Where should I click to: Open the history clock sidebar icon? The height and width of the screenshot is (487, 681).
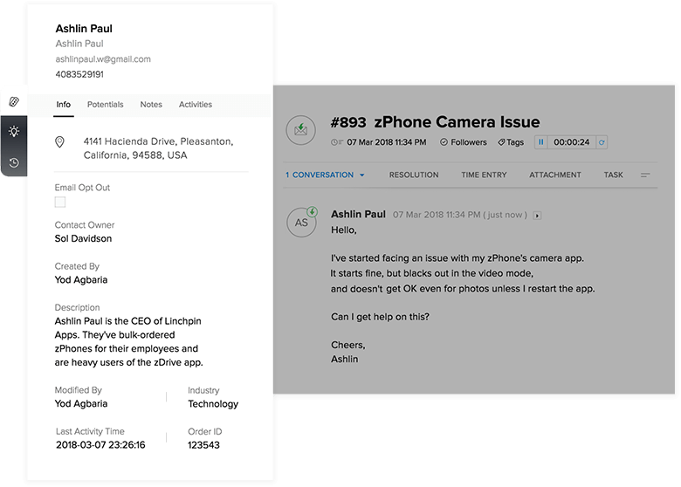click(x=14, y=162)
